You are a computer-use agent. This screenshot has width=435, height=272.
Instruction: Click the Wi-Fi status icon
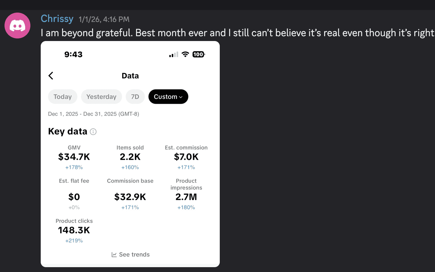click(185, 55)
